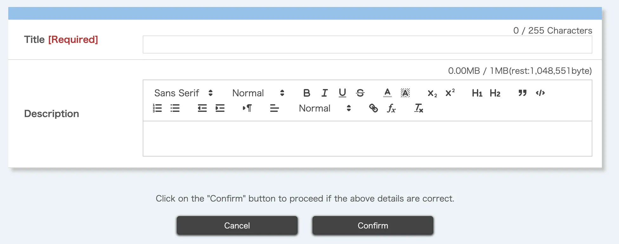The image size is (619, 244).
Task: Toggle italic text style
Action: 324,93
